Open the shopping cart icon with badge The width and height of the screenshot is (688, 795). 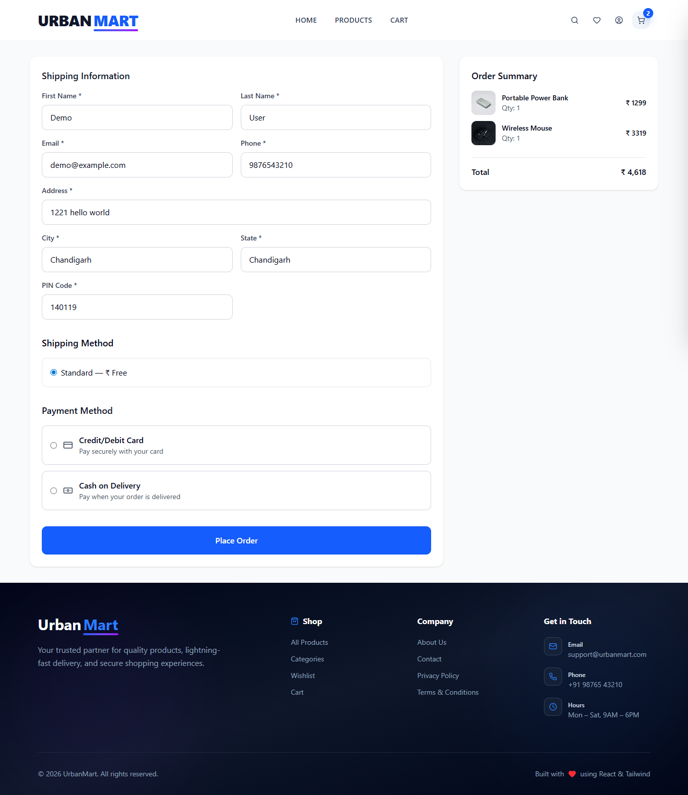[641, 20]
